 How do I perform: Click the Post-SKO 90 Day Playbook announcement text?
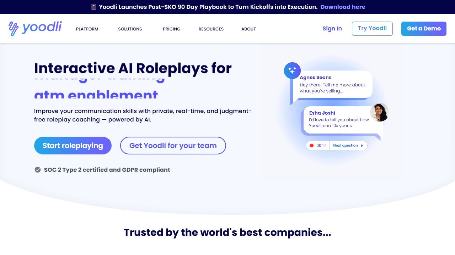[x=208, y=7]
